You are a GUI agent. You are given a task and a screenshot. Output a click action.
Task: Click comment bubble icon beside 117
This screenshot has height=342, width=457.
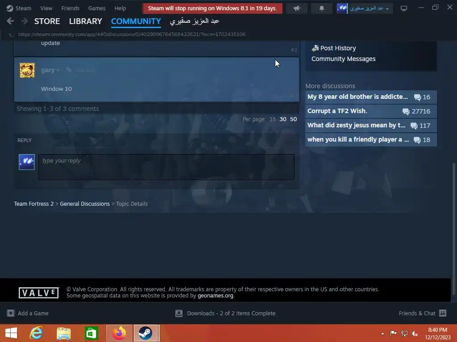414,126
